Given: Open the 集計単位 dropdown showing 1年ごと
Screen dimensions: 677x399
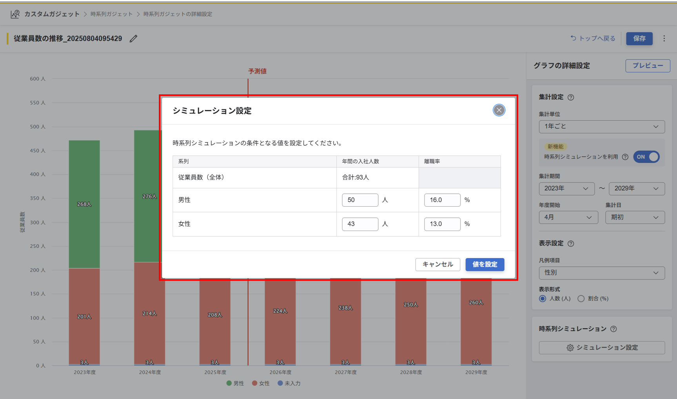Looking at the screenshot, I should (601, 126).
